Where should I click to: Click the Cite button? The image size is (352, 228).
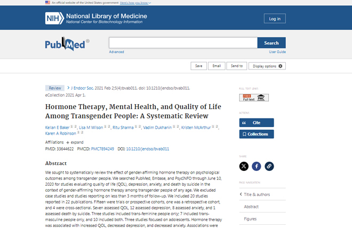coord(257,123)
